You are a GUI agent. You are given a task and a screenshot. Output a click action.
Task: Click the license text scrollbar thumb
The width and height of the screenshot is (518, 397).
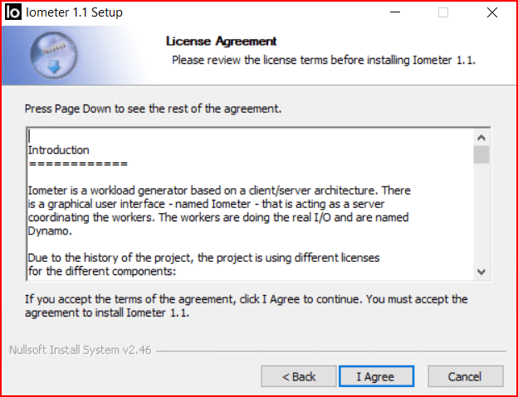[x=481, y=155]
